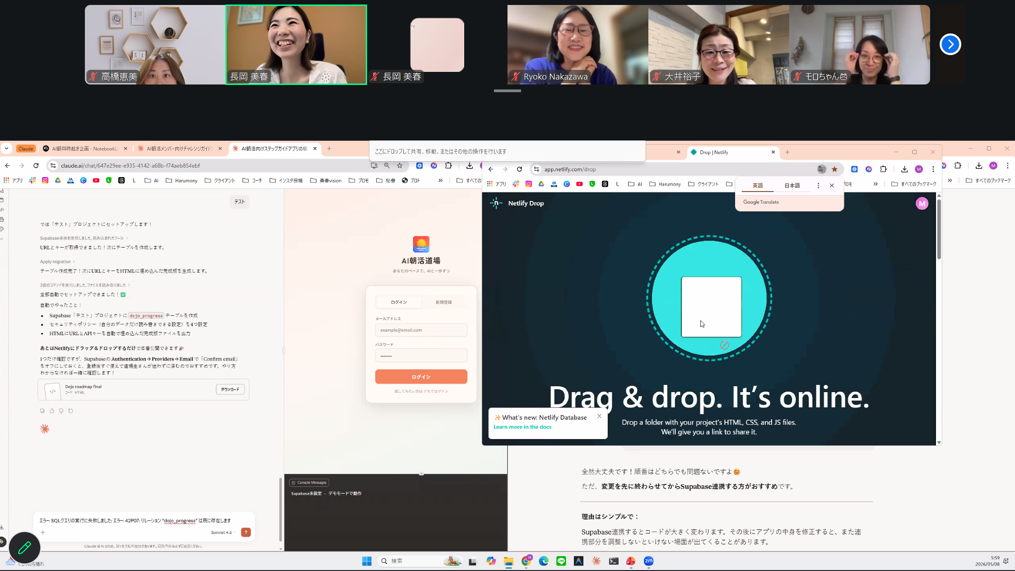The width and height of the screenshot is (1015, 571).
Task: Click the パスワード input field
Action: (x=421, y=356)
